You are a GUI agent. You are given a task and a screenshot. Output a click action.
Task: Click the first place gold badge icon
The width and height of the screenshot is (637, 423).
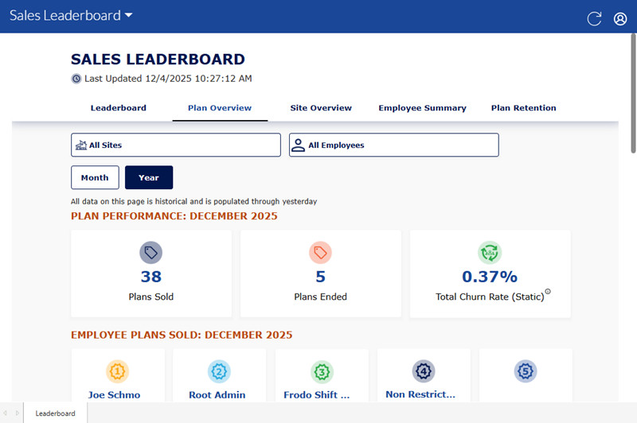click(118, 371)
